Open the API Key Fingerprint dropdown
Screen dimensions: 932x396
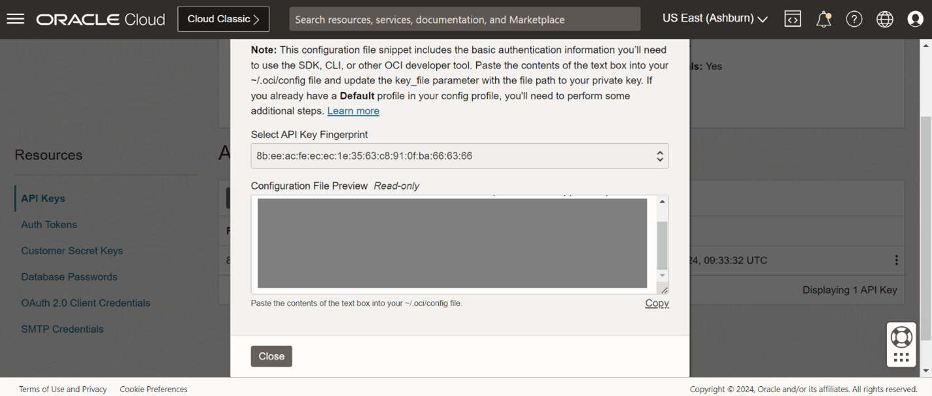pos(459,156)
